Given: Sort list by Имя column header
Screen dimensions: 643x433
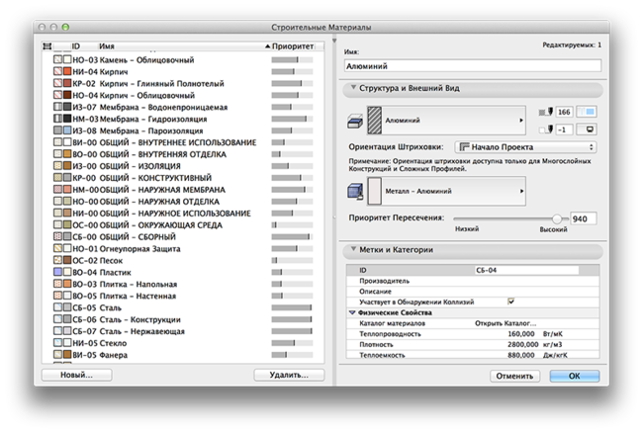Looking at the screenshot, I should click(107, 46).
